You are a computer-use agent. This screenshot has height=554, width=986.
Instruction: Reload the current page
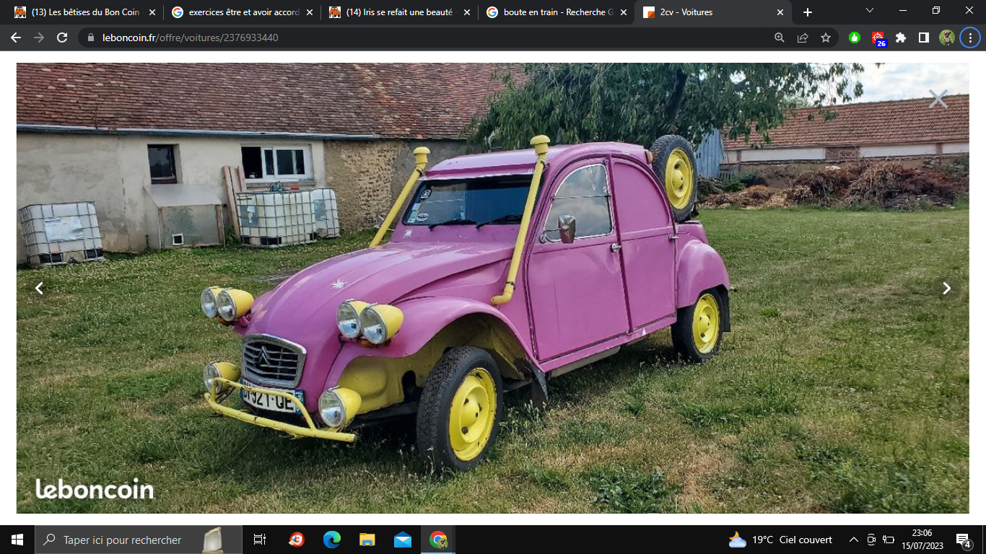point(62,38)
